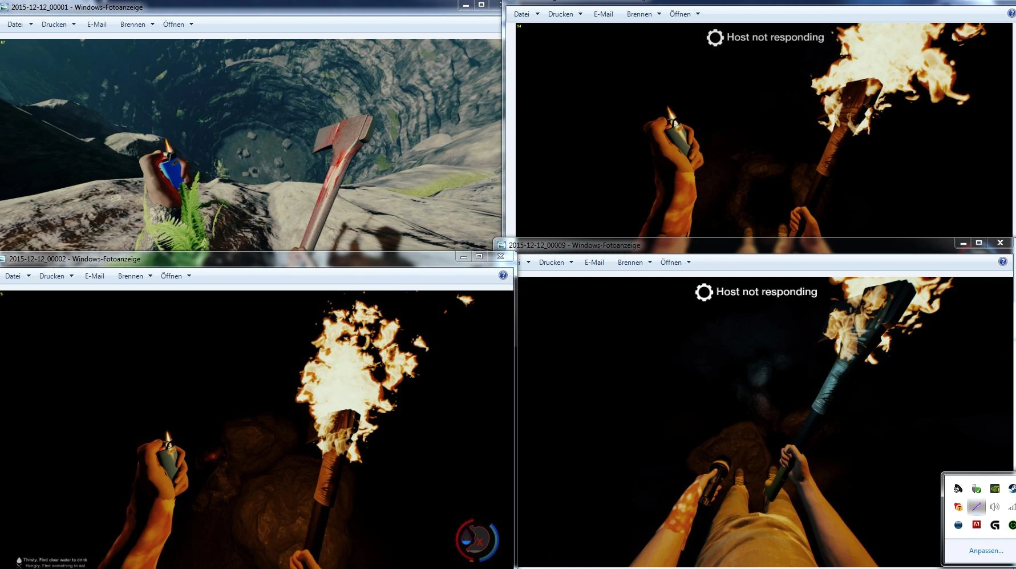Click E-Mail in the top-right photo window
The height and width of the screenshot is (569, 1016).
pyautogui.click(x=604, y=14)
